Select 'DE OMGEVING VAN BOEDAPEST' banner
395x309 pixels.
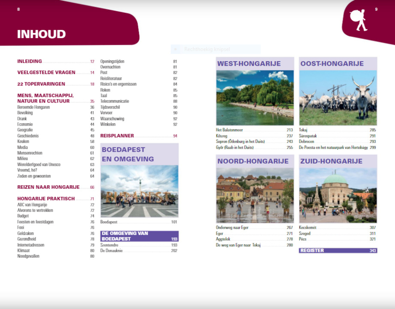(140, 236)
